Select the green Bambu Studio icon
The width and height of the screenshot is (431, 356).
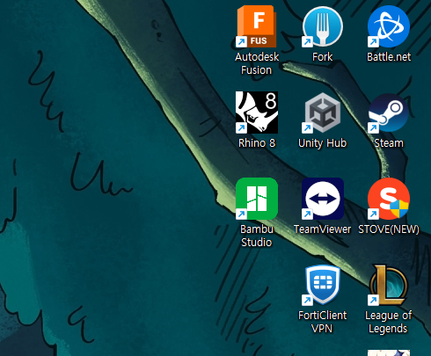[257, 199]
